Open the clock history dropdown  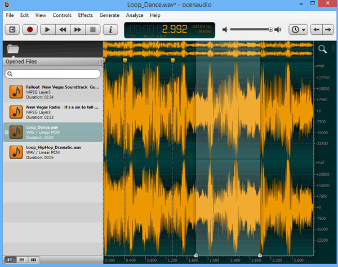298,29
